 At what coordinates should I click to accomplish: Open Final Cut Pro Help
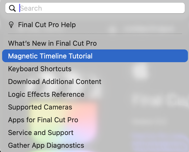point(47,25)
